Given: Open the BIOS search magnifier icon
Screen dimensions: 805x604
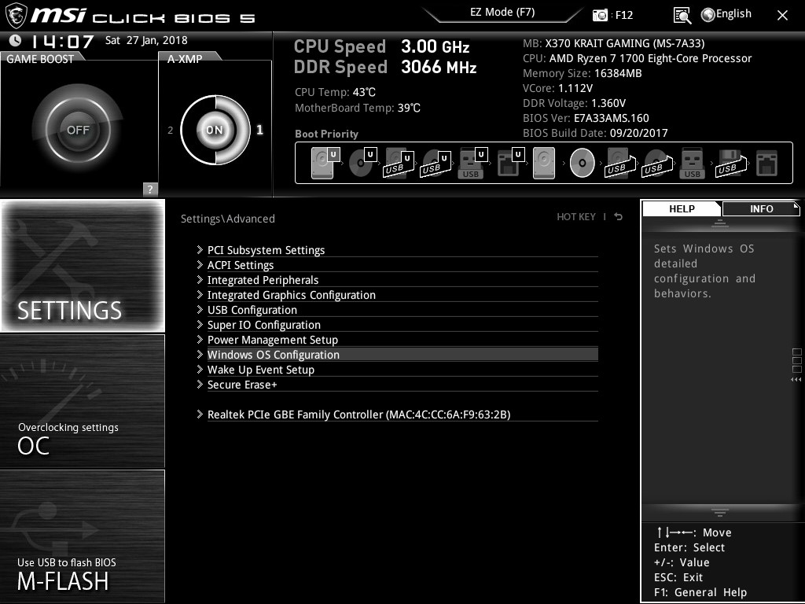Looking at the screenshot, I should (x=682, y=16).
